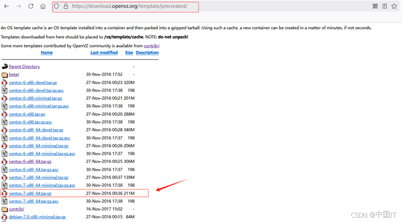The image size is (402, 222).
Task: Sort listing by Size column
Action: point(129,52)
